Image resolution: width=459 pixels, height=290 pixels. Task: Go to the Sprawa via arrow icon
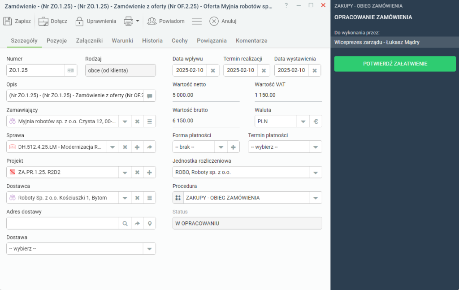[x=150, y=147]
